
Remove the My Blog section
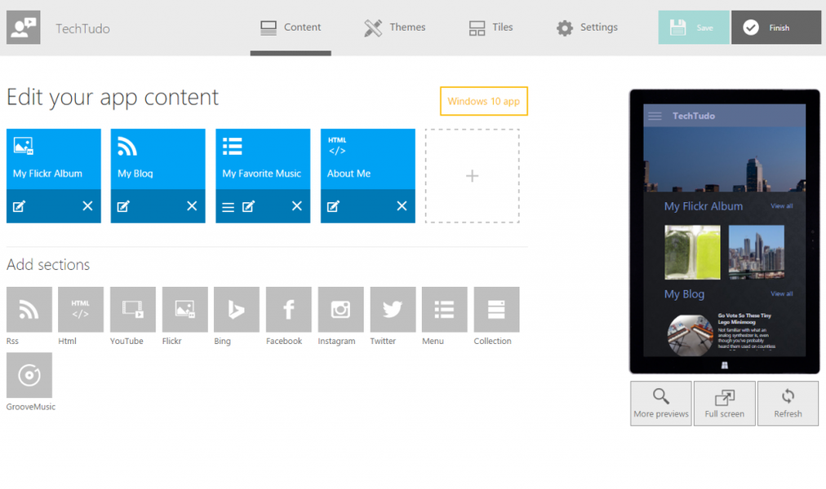coord(192,206)
